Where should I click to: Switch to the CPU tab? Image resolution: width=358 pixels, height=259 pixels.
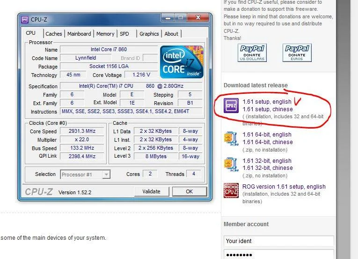click(x=30, y=33)
